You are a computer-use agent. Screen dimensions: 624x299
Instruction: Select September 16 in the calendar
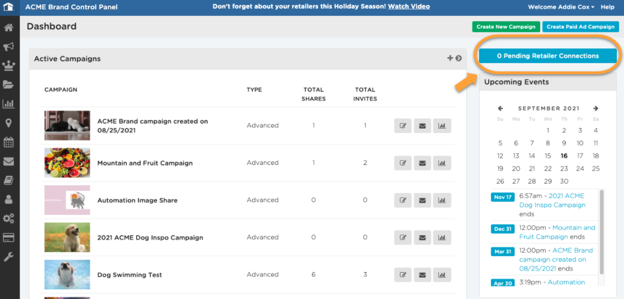pos(564,156)
